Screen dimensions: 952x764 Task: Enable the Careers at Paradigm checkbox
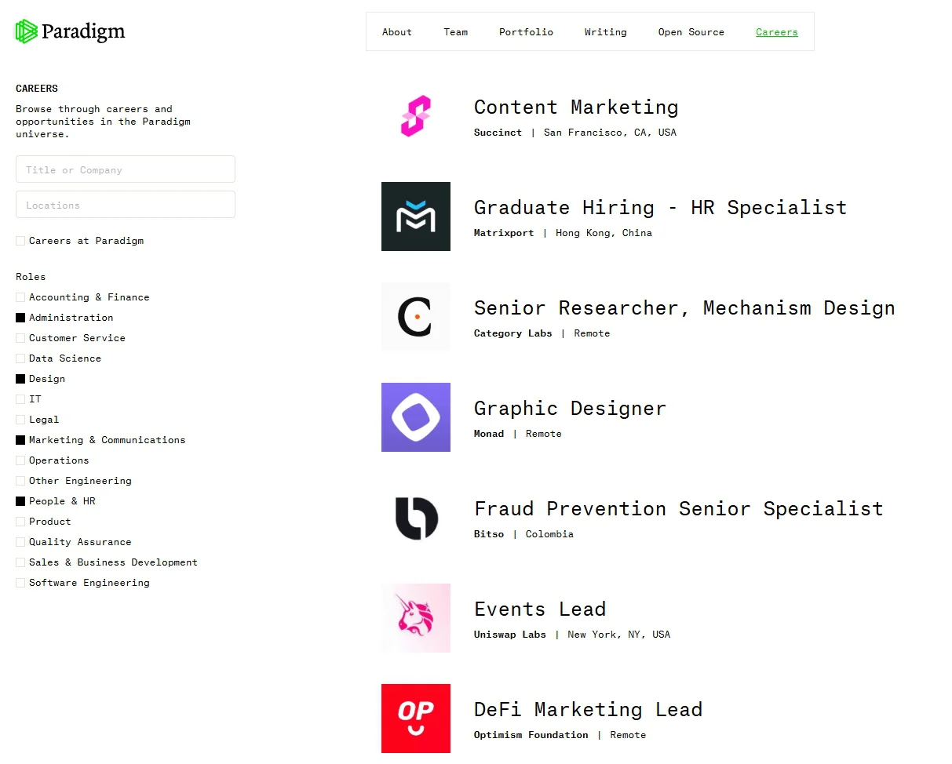(x=20, y=241)
